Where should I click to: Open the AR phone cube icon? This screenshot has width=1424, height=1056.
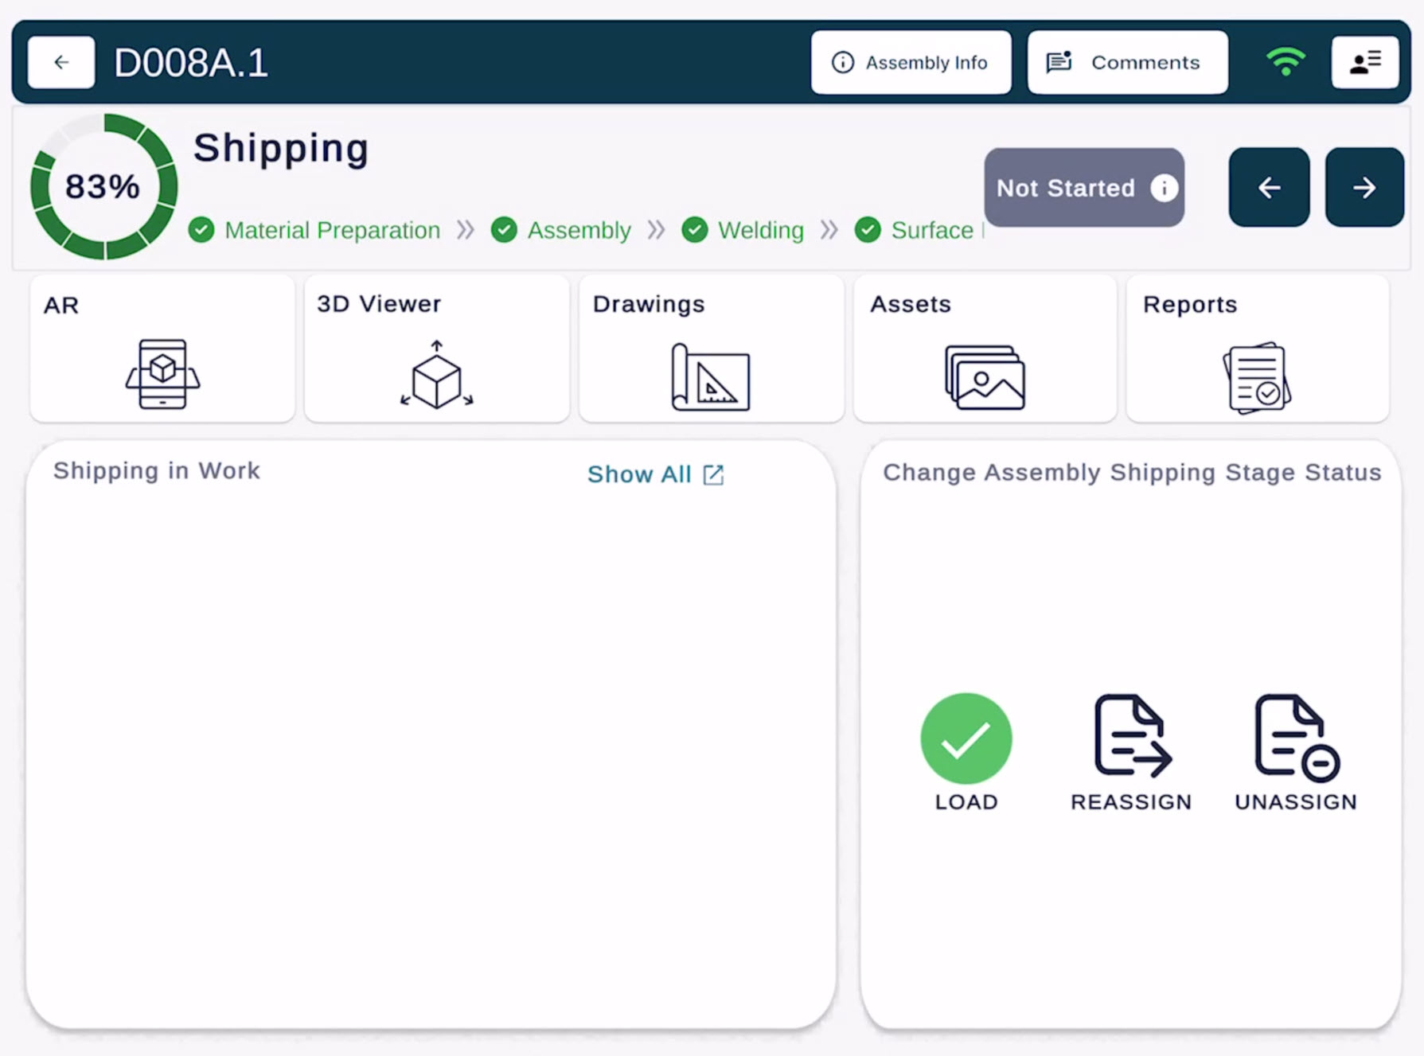point(162,373)
